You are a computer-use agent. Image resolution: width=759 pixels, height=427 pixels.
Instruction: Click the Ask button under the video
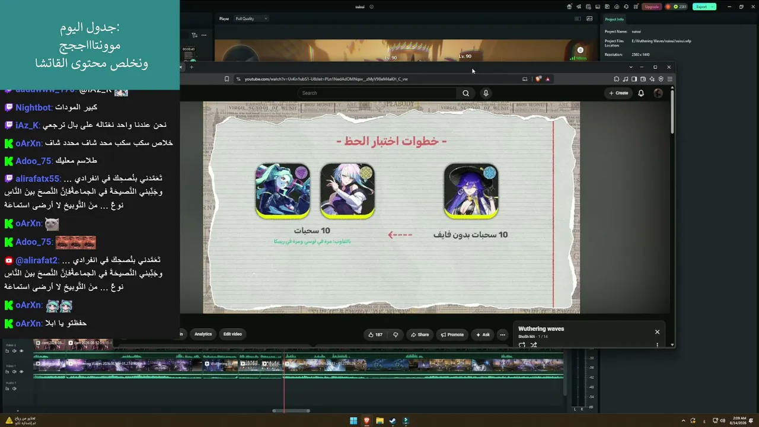tap(482, 334)
